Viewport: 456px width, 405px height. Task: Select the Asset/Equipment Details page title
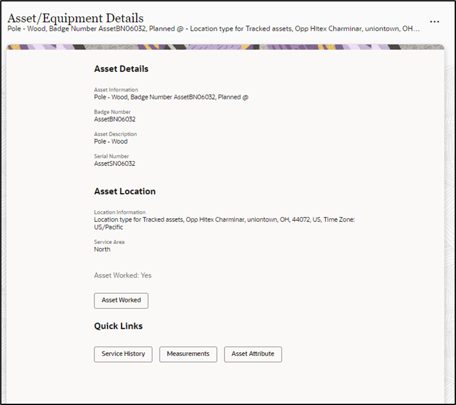(75, 18)
